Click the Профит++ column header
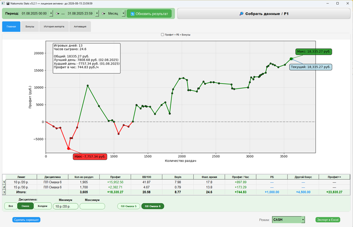Screen dimensions: 353x227 click(x=334, y=177)
